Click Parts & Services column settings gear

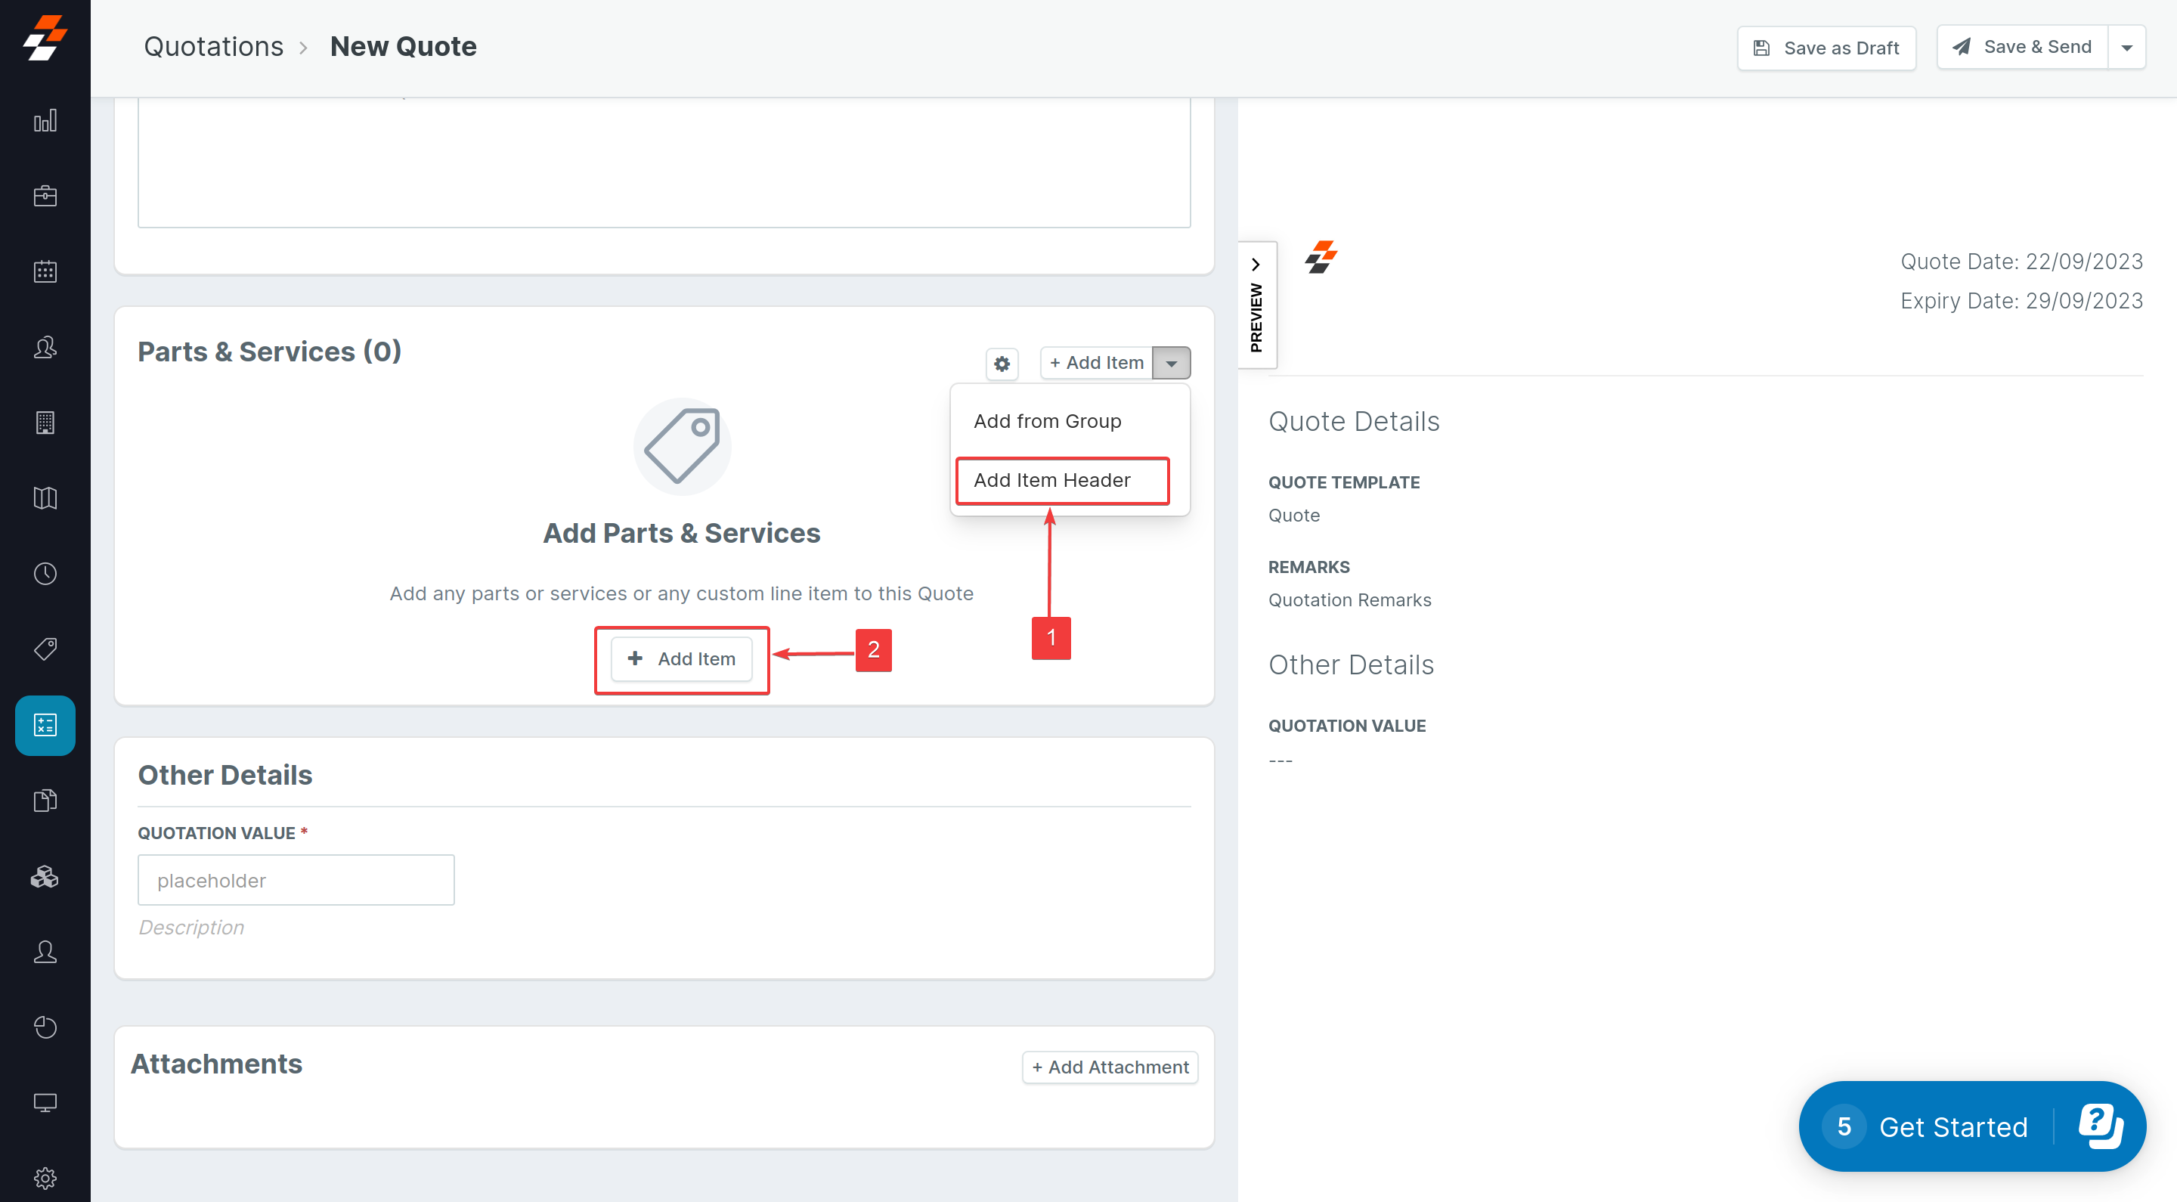[1002, 364]
